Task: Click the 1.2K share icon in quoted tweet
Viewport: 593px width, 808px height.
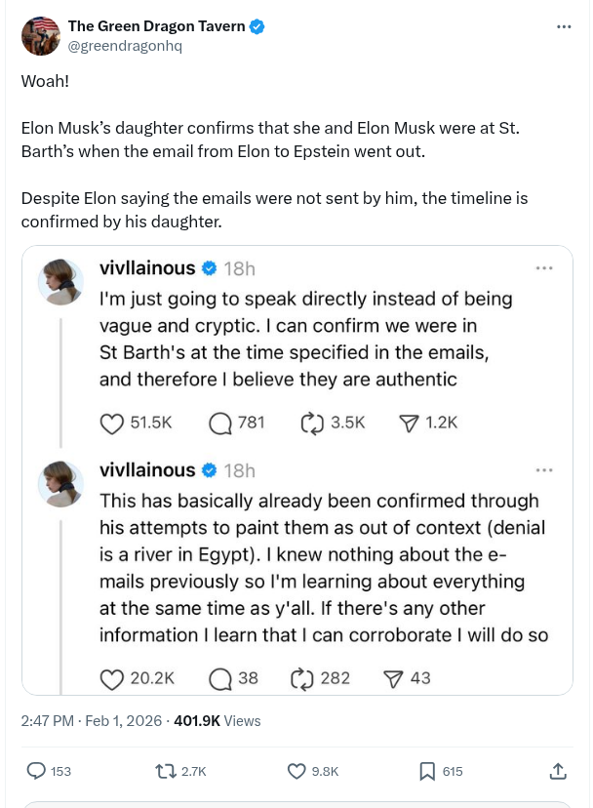Action: 409,423
